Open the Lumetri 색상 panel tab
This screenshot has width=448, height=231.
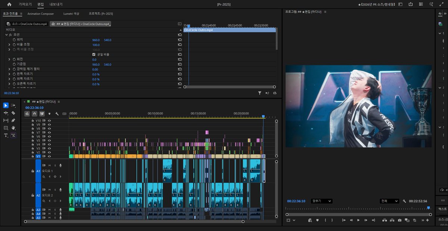tap(71, 13)
